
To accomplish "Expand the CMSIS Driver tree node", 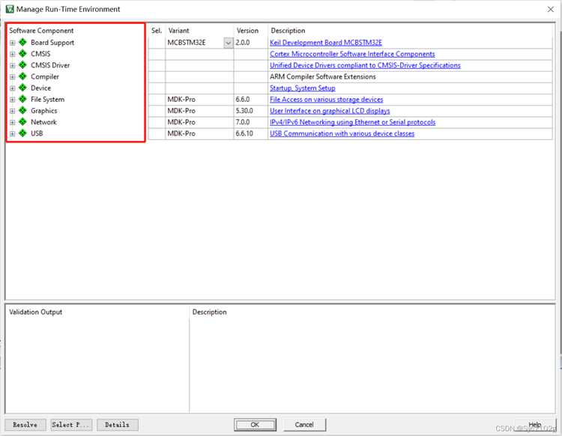I will [12, 66].
